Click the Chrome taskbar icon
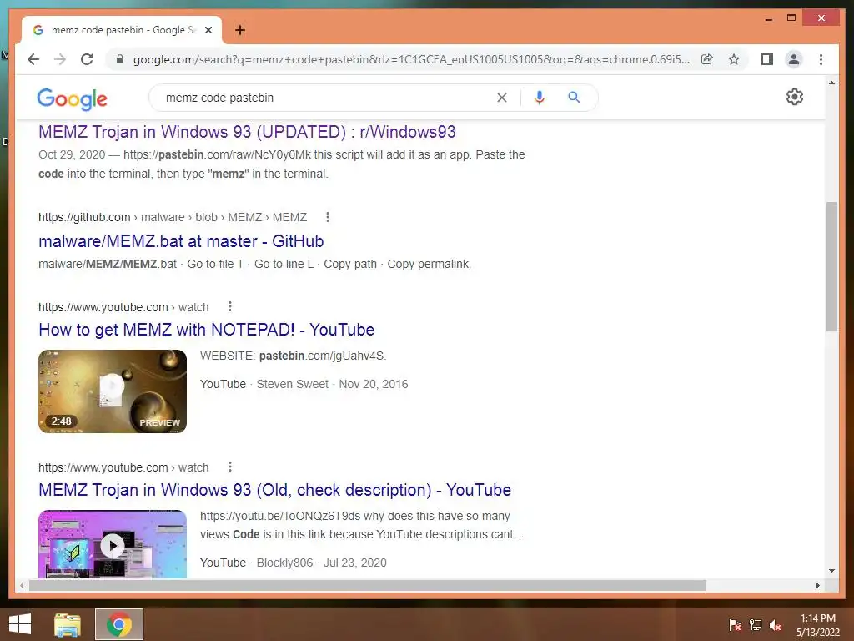This screenshot has height=641, width=854. [119, 624]
